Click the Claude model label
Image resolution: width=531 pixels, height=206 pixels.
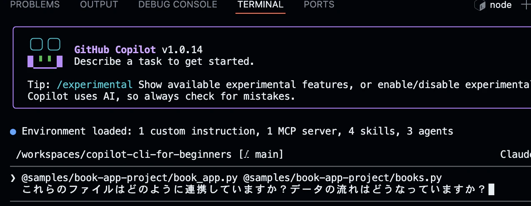point(516,155)
